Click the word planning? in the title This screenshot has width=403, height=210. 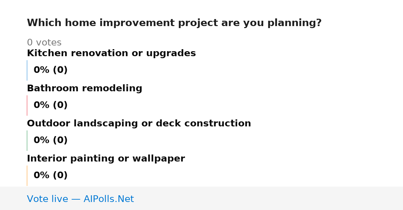pyautogui.click(x=295, y=23)
